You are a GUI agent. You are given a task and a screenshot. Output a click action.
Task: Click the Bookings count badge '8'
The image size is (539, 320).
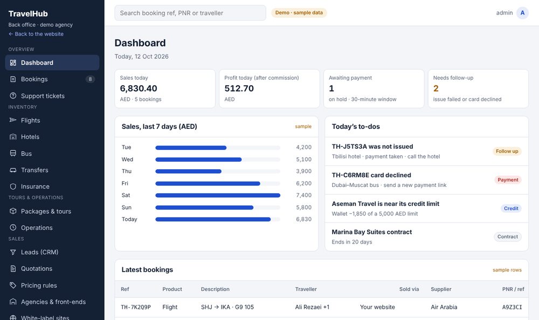coord(90,79)
